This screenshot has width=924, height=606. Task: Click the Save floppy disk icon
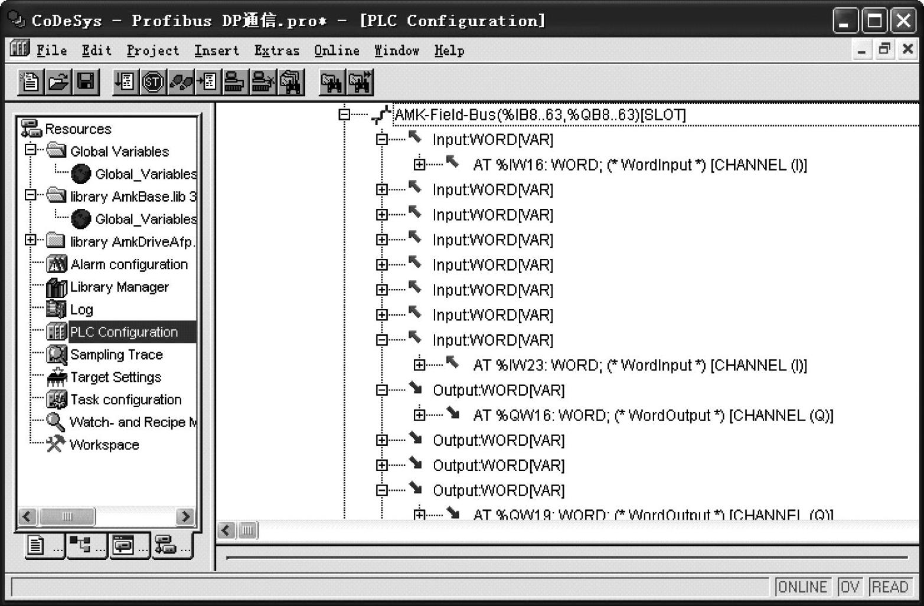tap(86, 82)
